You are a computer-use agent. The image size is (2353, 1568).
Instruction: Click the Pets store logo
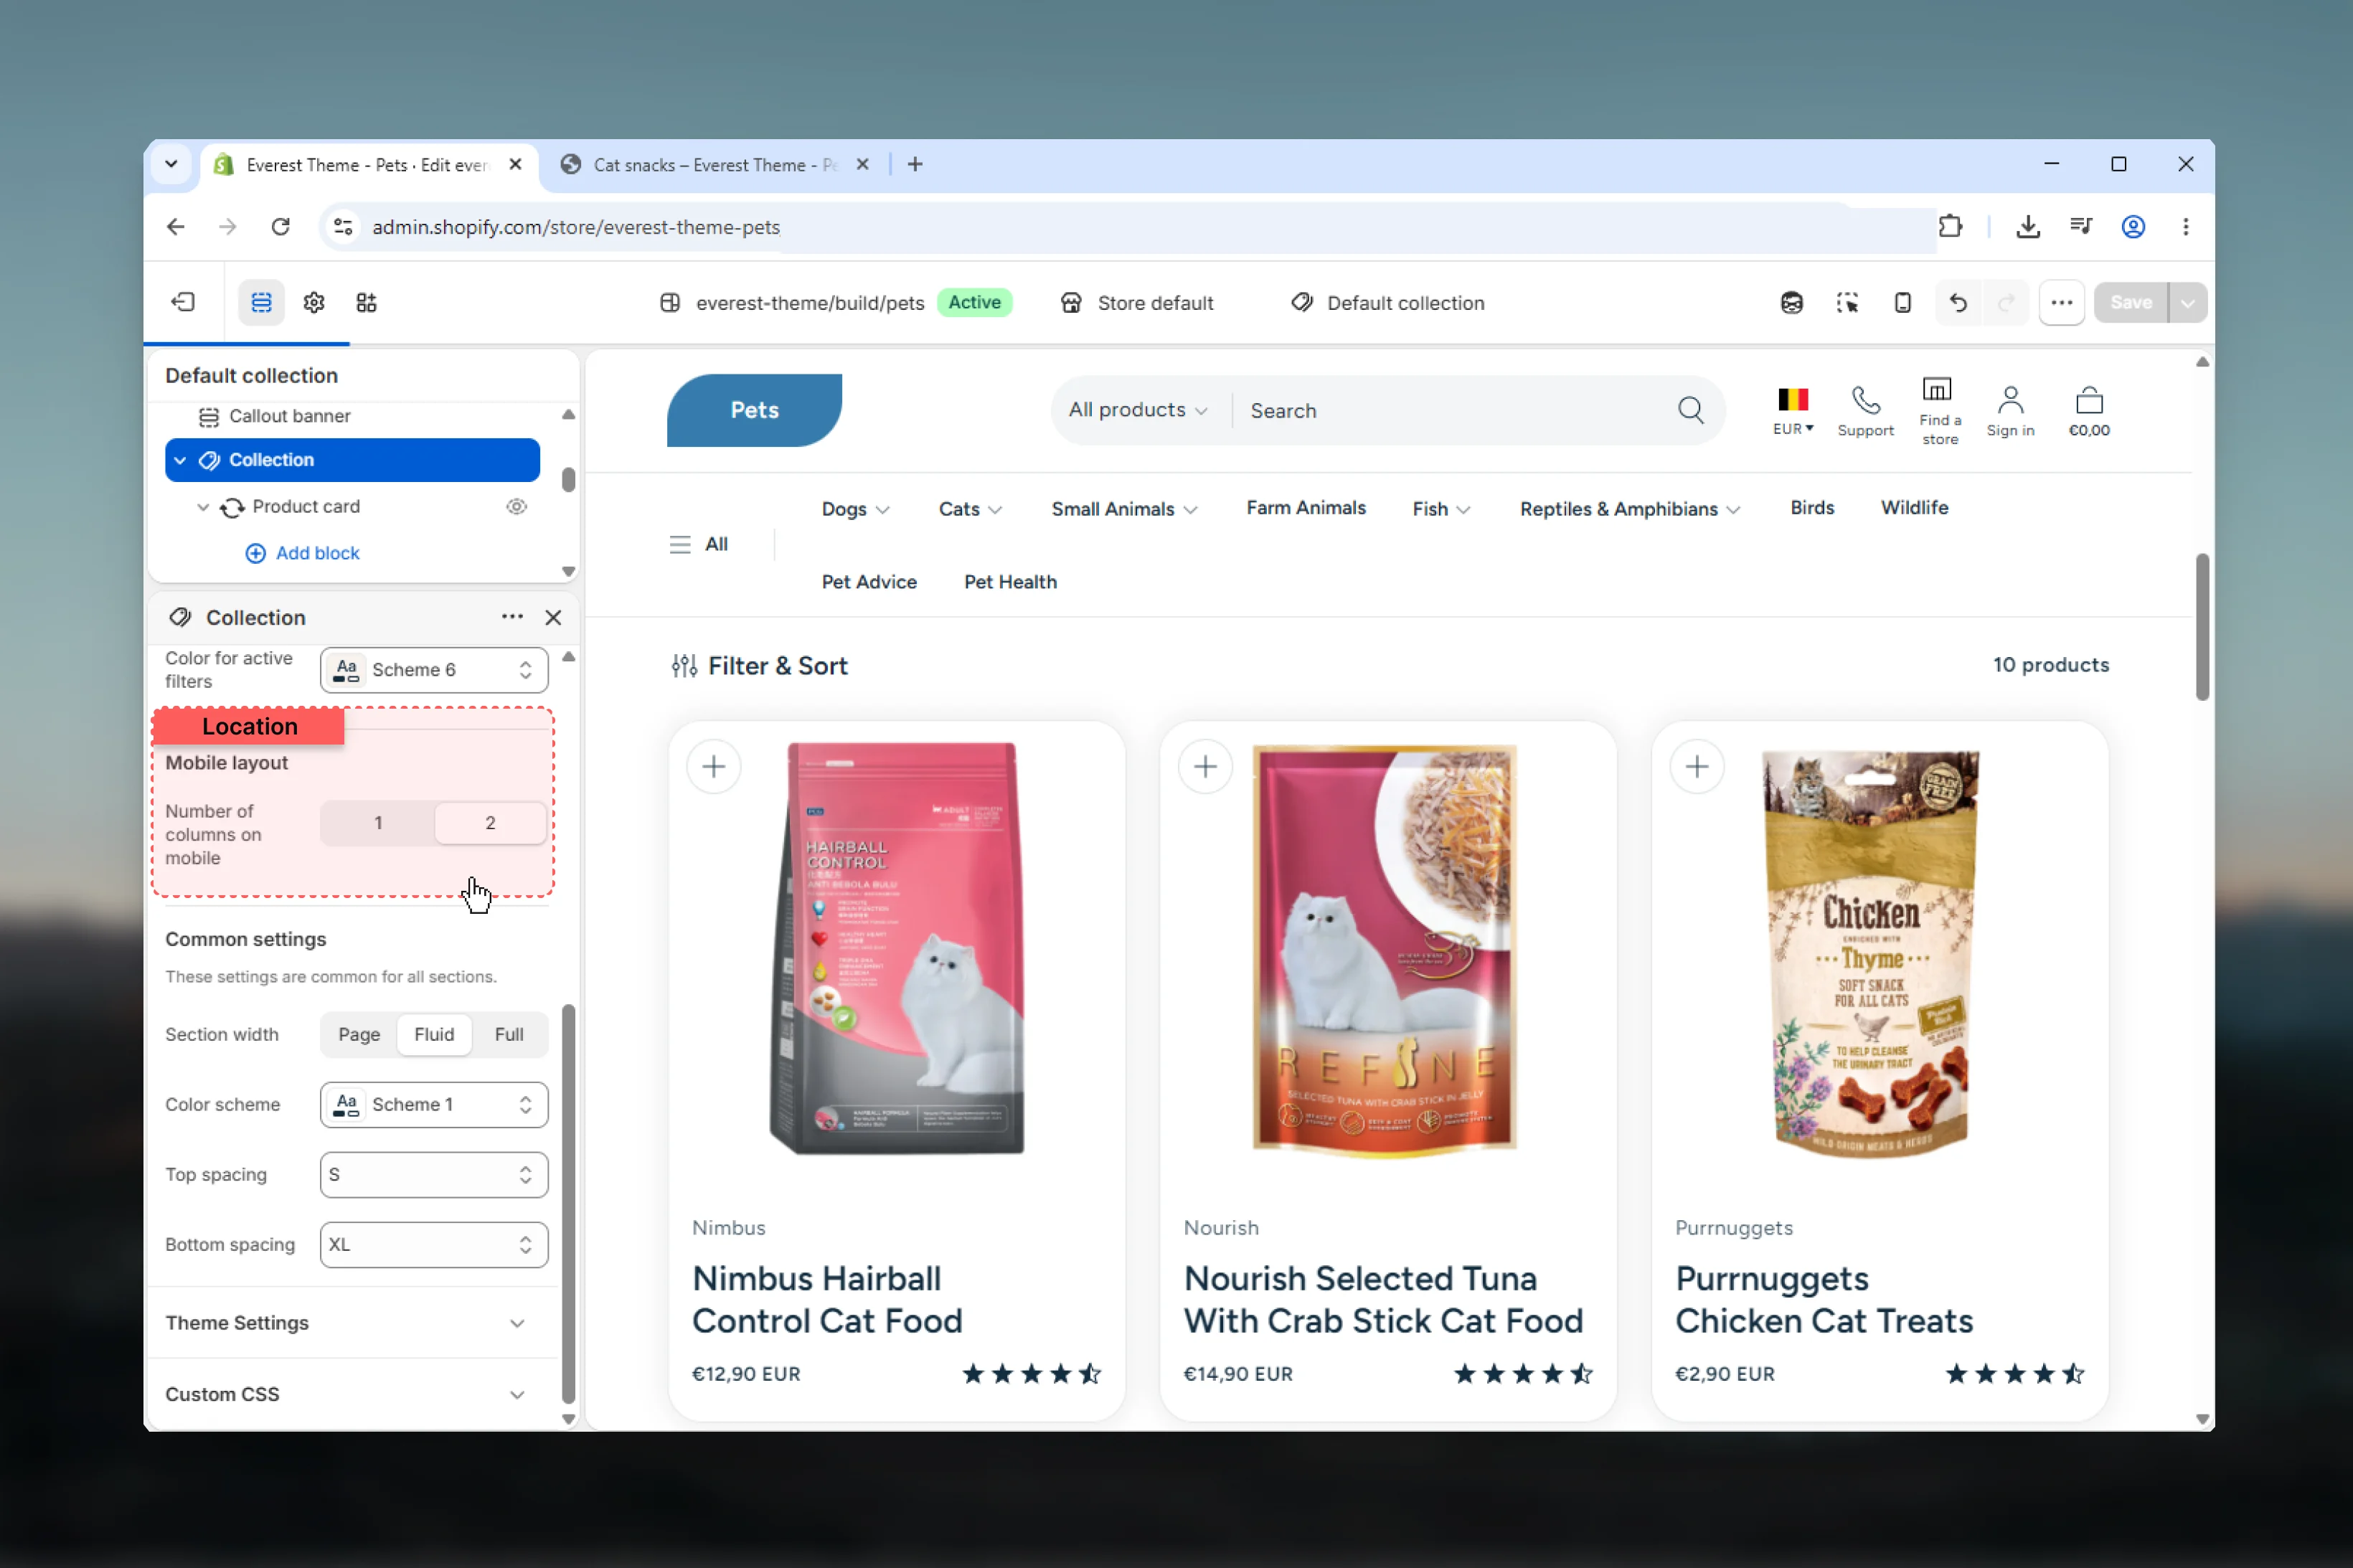(x=754, y=410)
